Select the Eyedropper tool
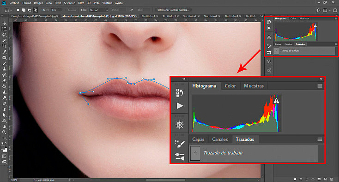339x182 pixels. tap(4, 52)
